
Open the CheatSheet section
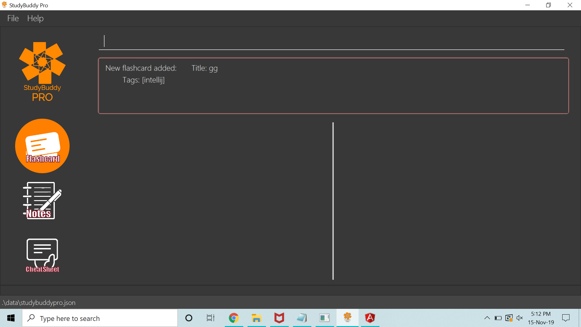pyautogui.click(x=42, y=255)
